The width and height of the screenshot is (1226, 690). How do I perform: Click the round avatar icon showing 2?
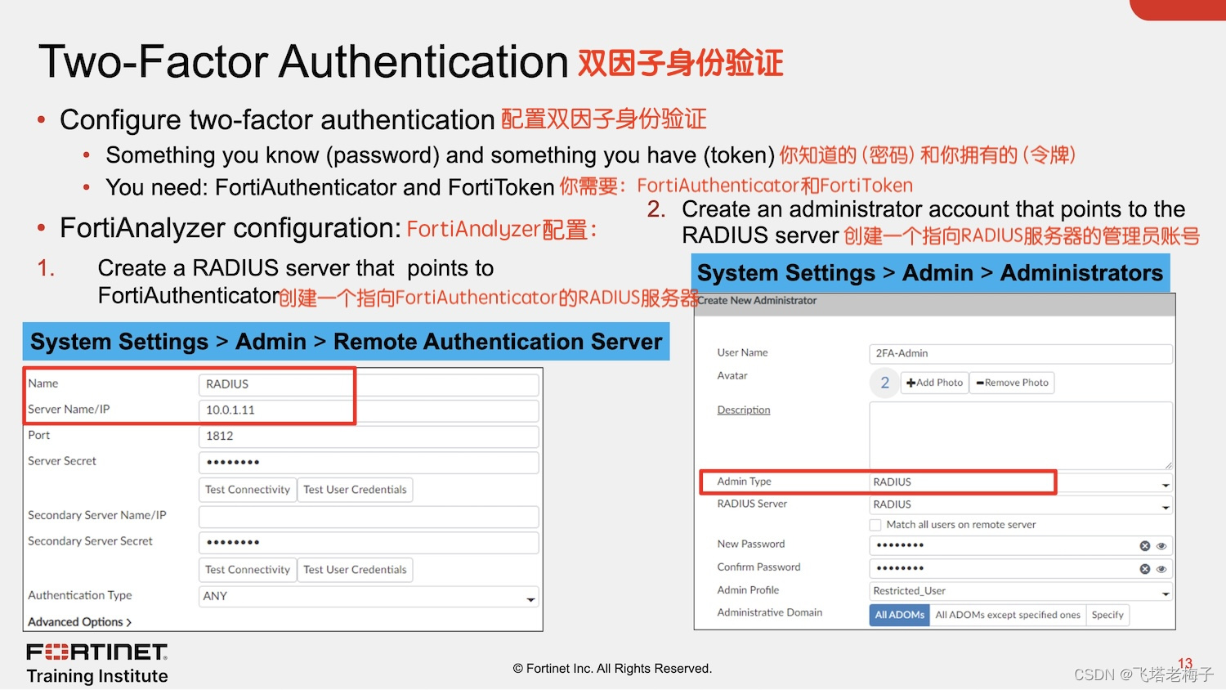pyautogui.click(x=884, y=383)
